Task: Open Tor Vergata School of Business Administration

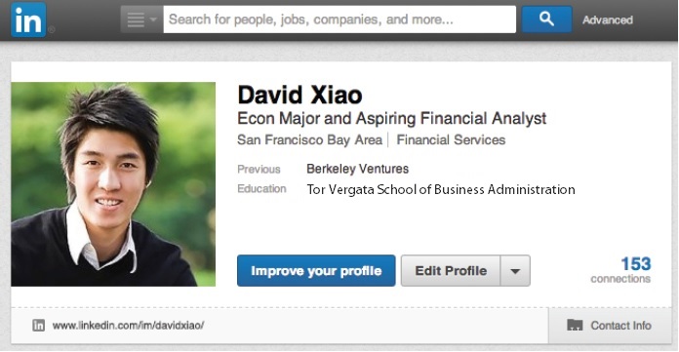Action: point(441,189)
